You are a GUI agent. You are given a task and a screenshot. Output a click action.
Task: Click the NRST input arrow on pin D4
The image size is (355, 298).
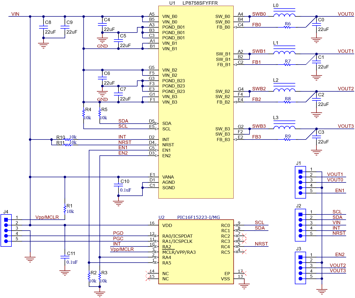point(156,145)
